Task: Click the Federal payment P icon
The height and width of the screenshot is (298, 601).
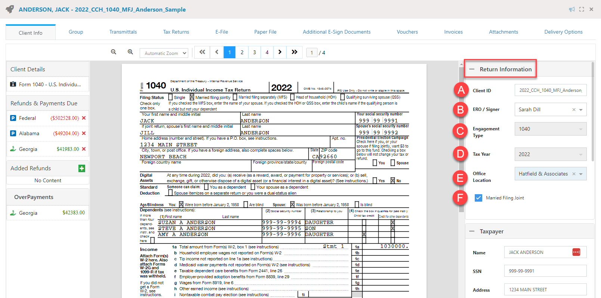Action: coord(13,118)
